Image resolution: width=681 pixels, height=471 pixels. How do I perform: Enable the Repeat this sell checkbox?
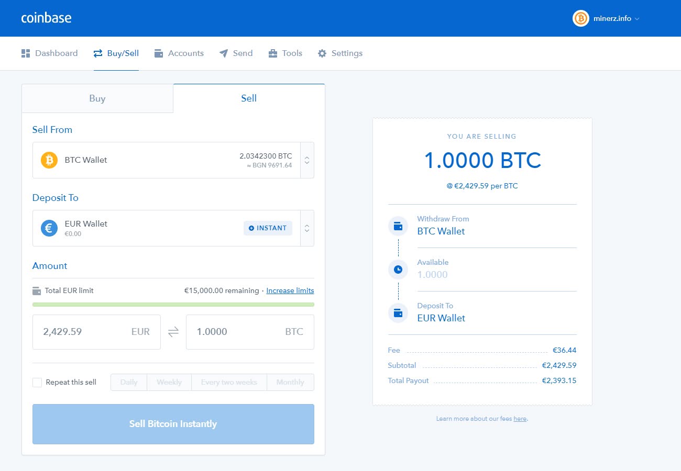37,383
